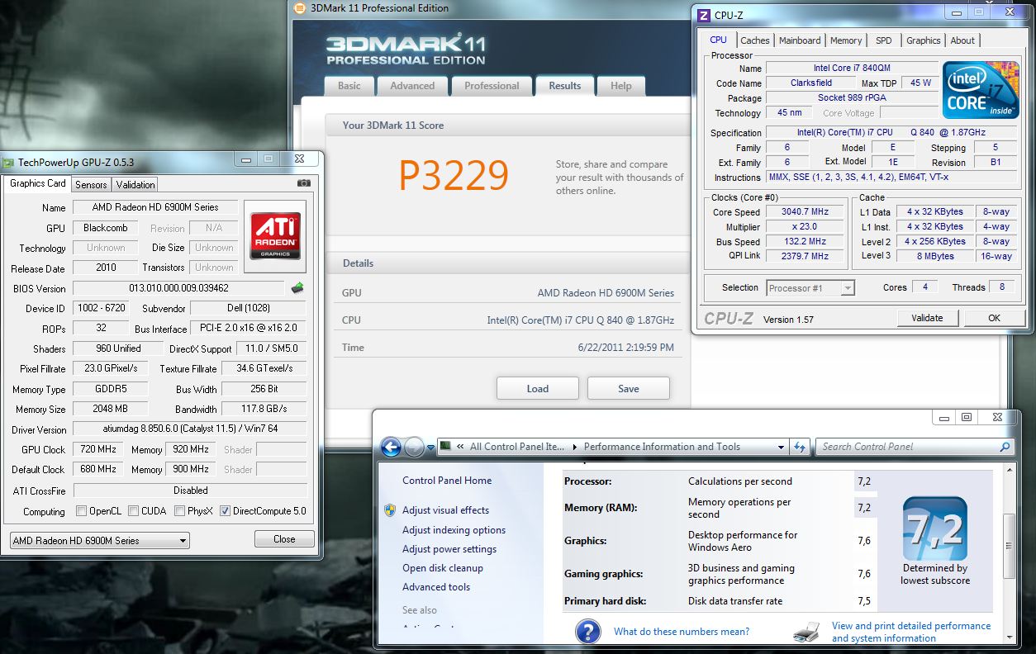Select the CPU tab in CPU-Z

point(719,40)
